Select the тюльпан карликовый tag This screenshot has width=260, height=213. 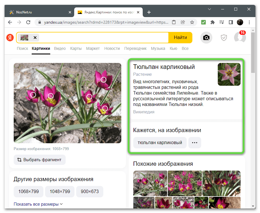(x=160, y=142)
